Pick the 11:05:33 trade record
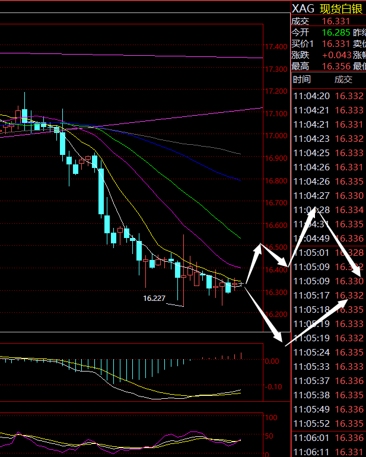The height and width of the screenshot is (457, 366). [x=328, y=366]
